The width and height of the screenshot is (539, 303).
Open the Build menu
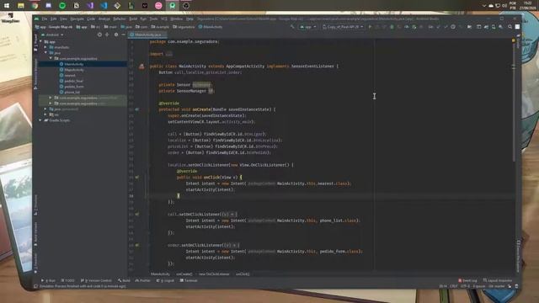133,19
